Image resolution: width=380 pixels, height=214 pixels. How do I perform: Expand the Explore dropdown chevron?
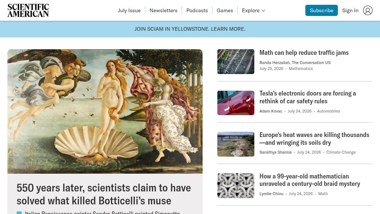264,11
